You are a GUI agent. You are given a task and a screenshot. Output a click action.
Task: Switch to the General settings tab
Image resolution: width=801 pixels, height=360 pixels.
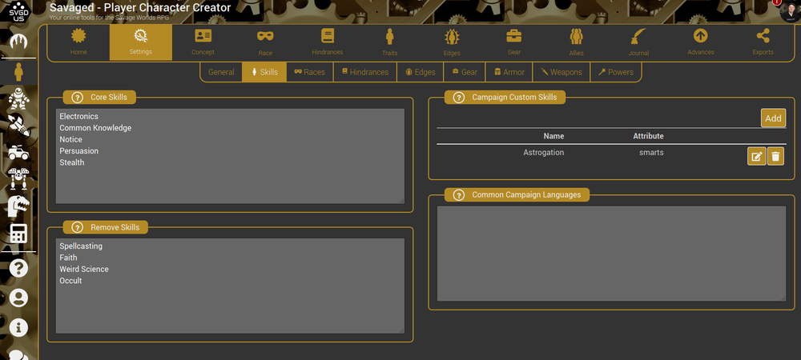pyautogui.click(x=221, y=73)
